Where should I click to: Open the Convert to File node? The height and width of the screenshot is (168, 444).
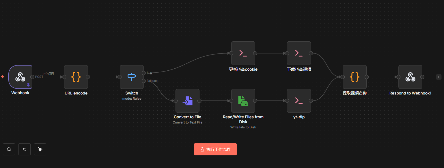click(187, 101)
